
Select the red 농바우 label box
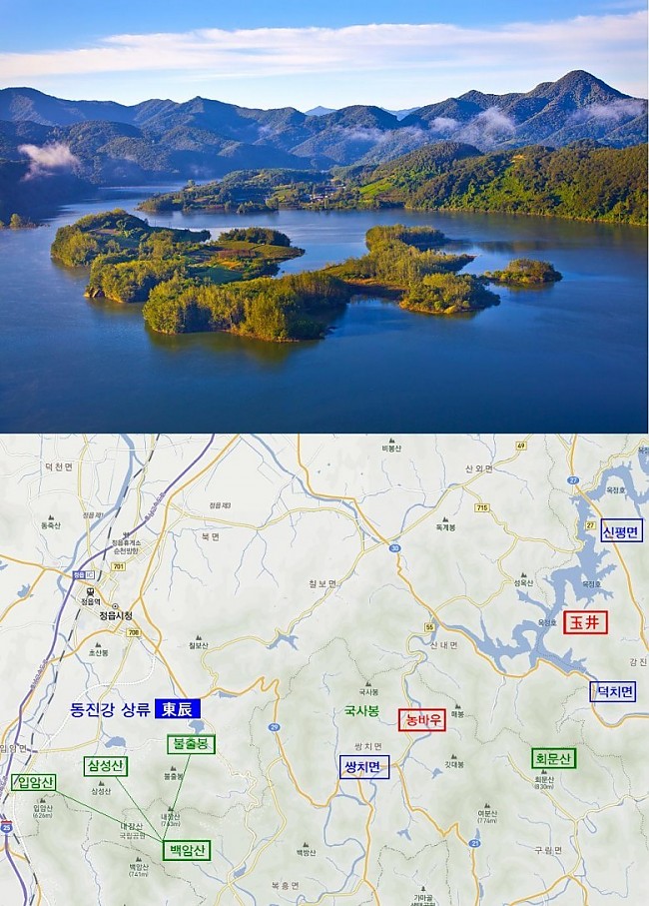[422, 720]
